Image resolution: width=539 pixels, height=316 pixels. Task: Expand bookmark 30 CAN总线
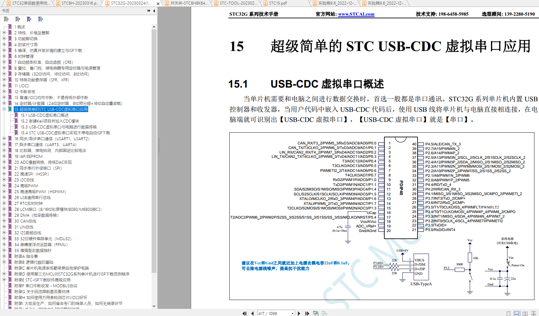(4, 221)
